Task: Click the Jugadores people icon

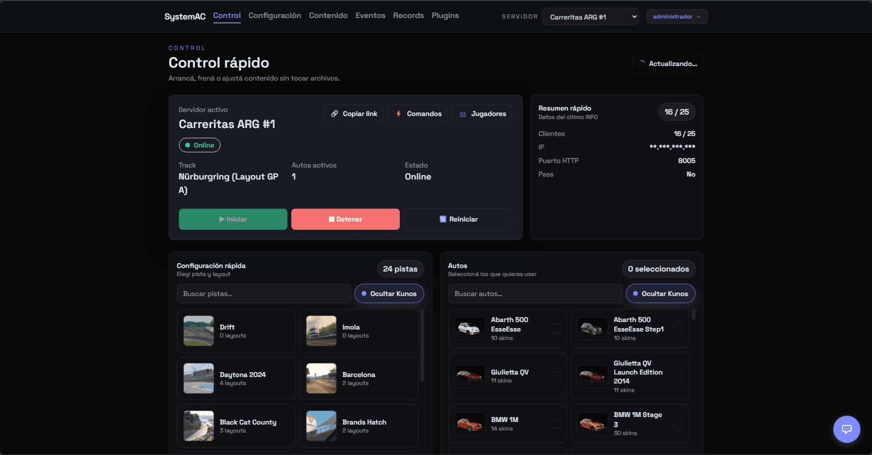Action: tap(463, 114)
